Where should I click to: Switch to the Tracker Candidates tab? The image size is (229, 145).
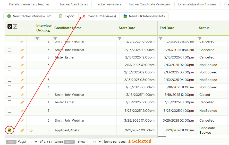[74, 4]
